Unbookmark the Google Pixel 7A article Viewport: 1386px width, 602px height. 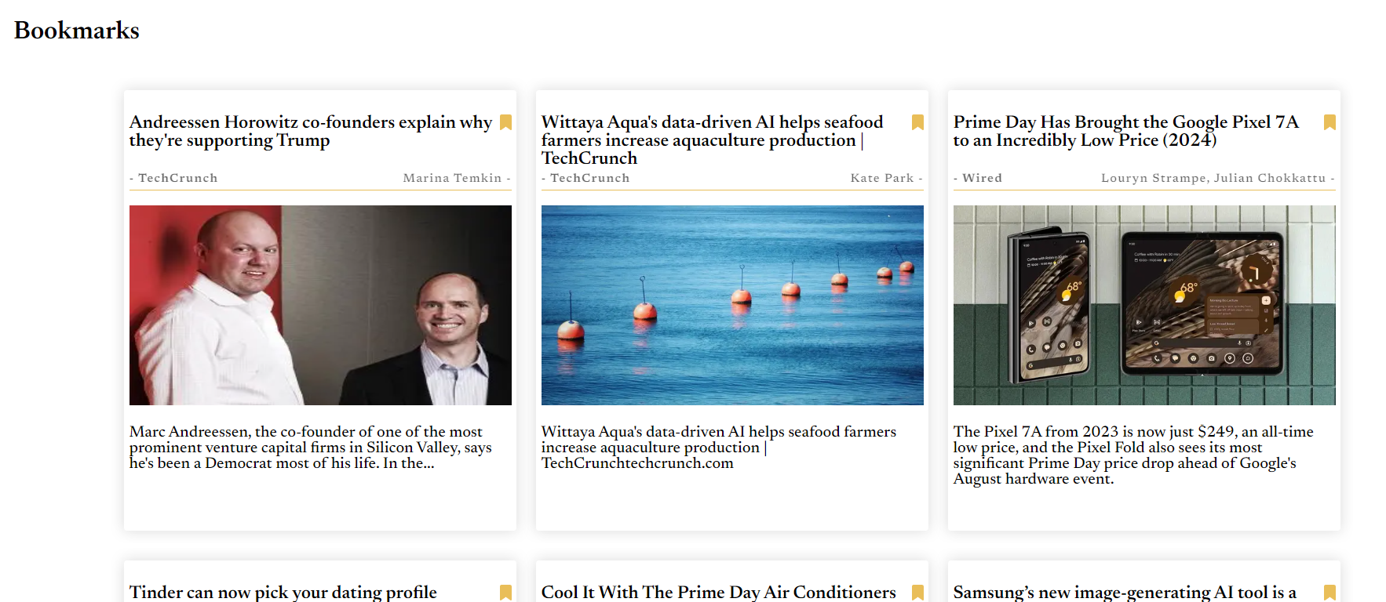[1329, 122]
